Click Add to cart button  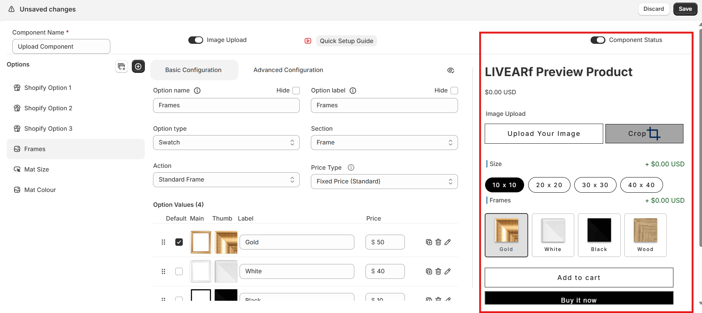point(579,278)
